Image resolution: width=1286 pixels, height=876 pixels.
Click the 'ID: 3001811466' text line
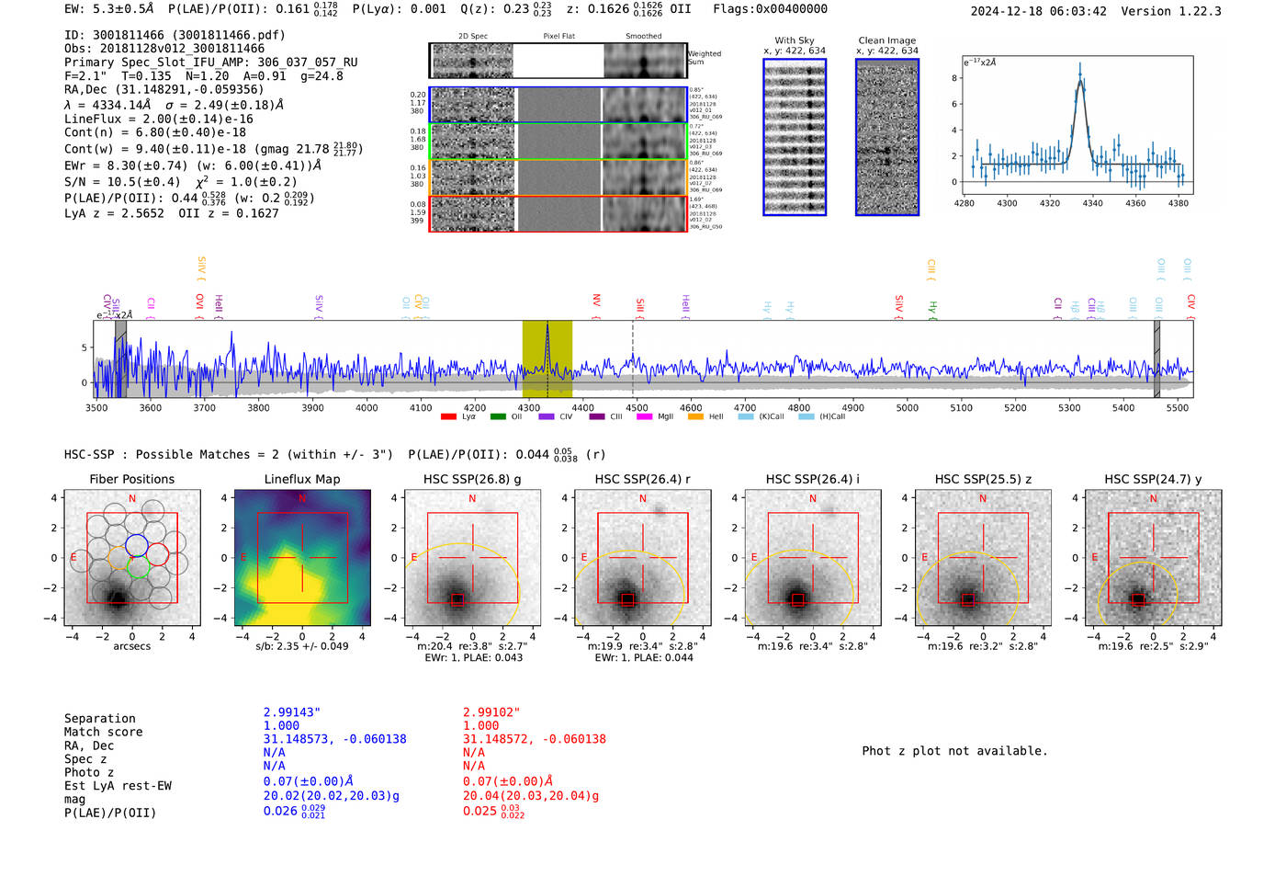tap(175, 35)
